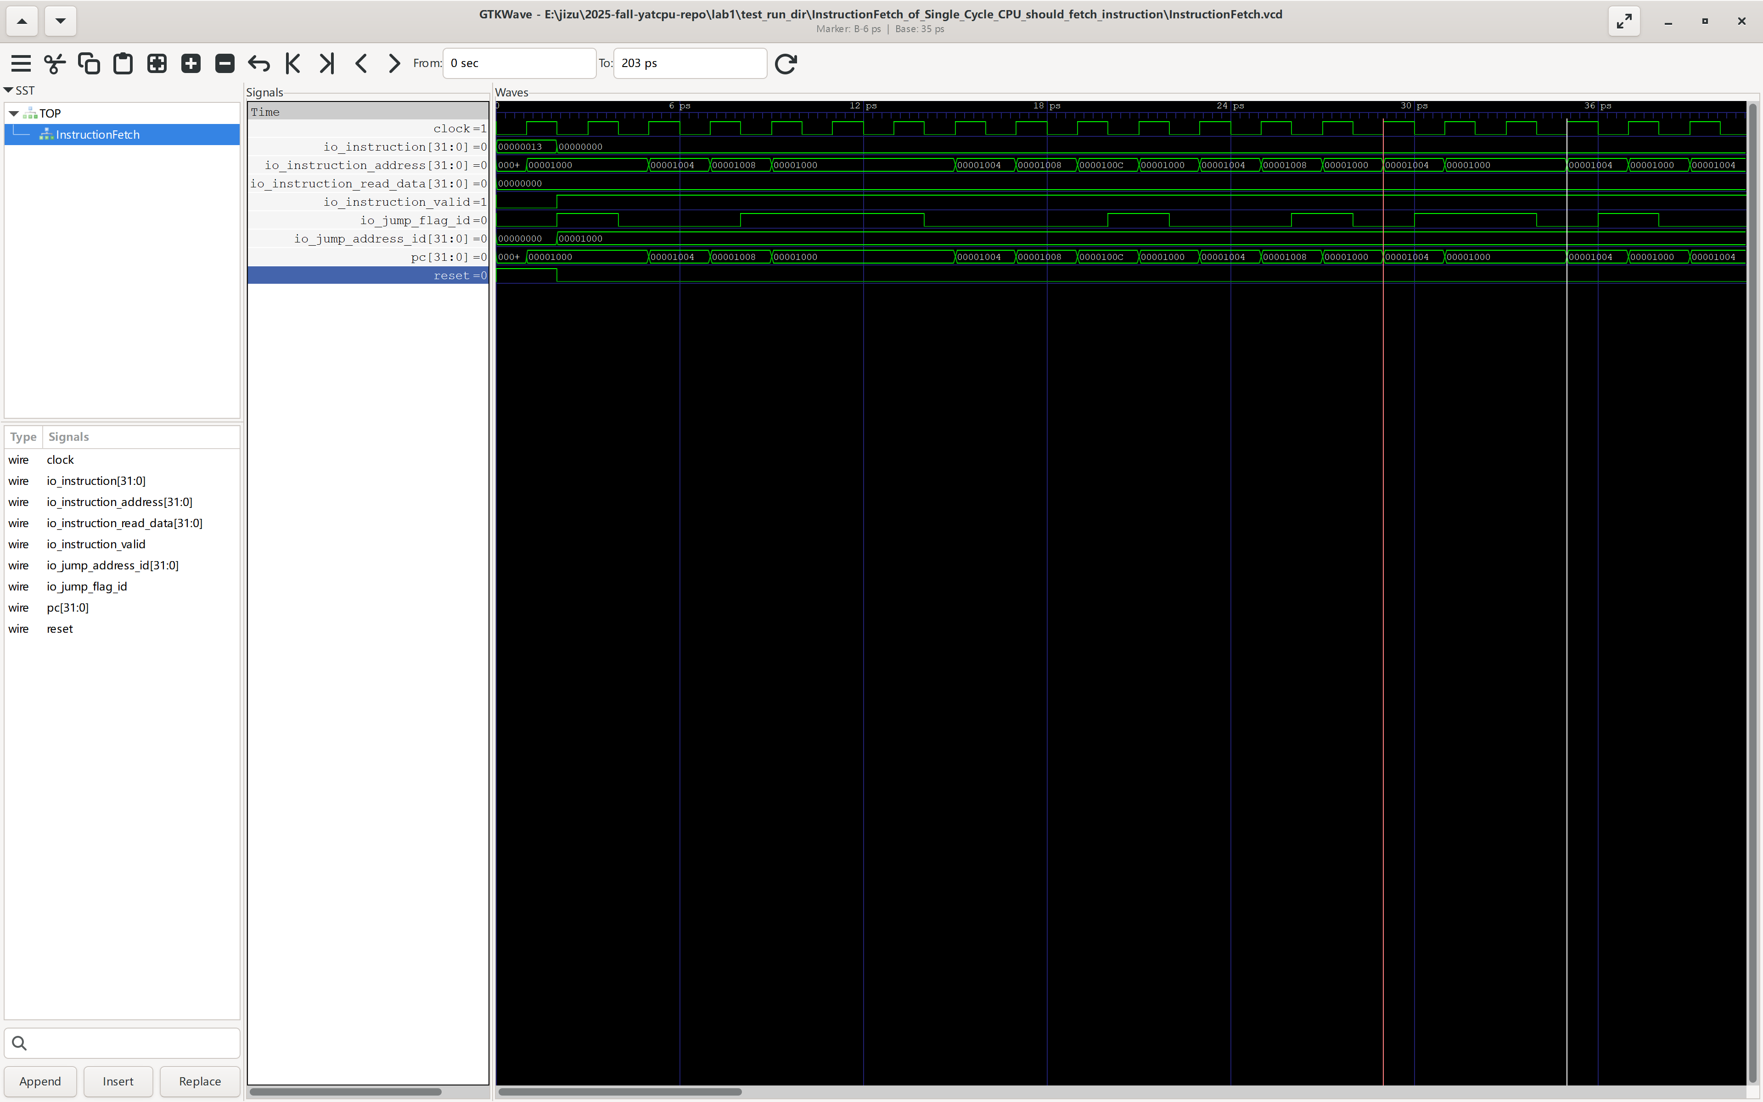Viewport: 1763px width, 1102px height.
Task: Click the Copy traces icon
Action: click(x=89, y=63)
